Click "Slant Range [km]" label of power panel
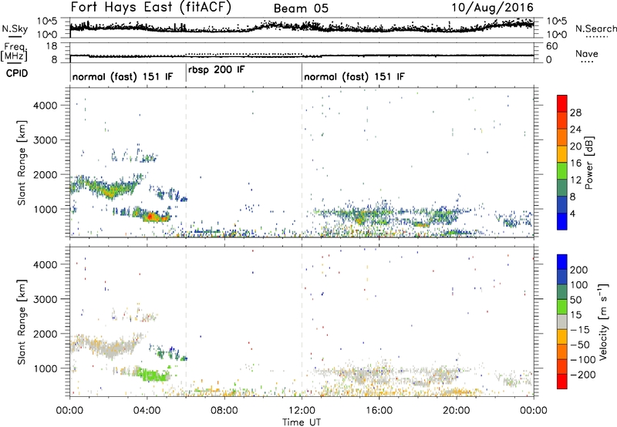The image size is (617, 427). pyautogui.click(x=22, y=163)
